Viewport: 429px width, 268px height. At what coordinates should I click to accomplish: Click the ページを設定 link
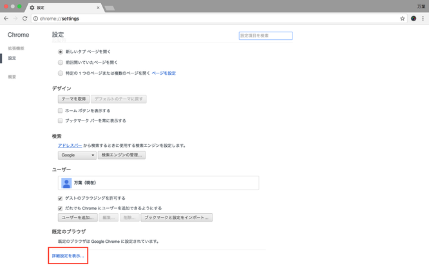click(164, 73)
